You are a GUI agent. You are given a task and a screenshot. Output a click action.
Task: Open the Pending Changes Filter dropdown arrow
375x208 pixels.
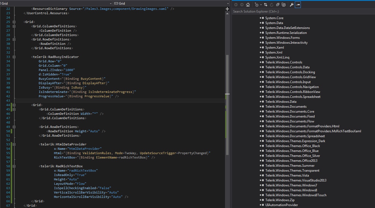(x=261, y=5)
